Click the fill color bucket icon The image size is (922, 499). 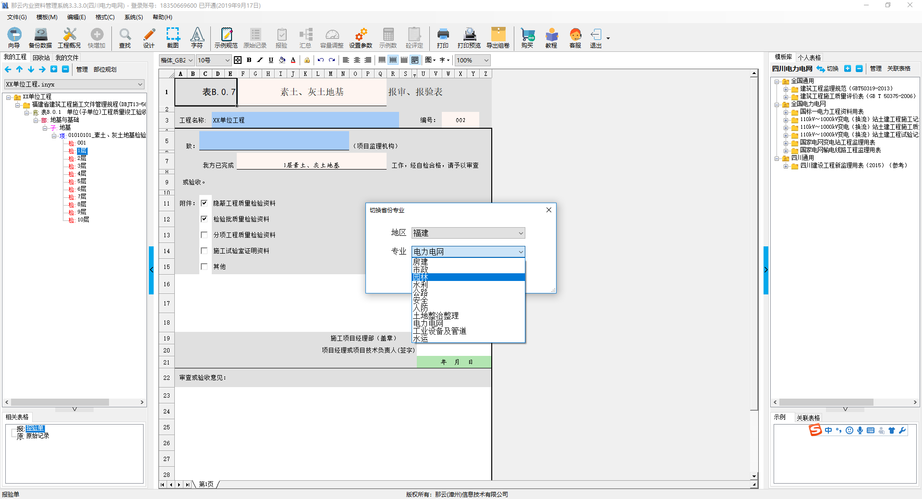pyautogui.click(x=282, y=60)
